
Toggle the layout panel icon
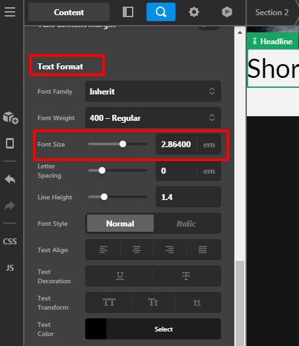[128, 12]
